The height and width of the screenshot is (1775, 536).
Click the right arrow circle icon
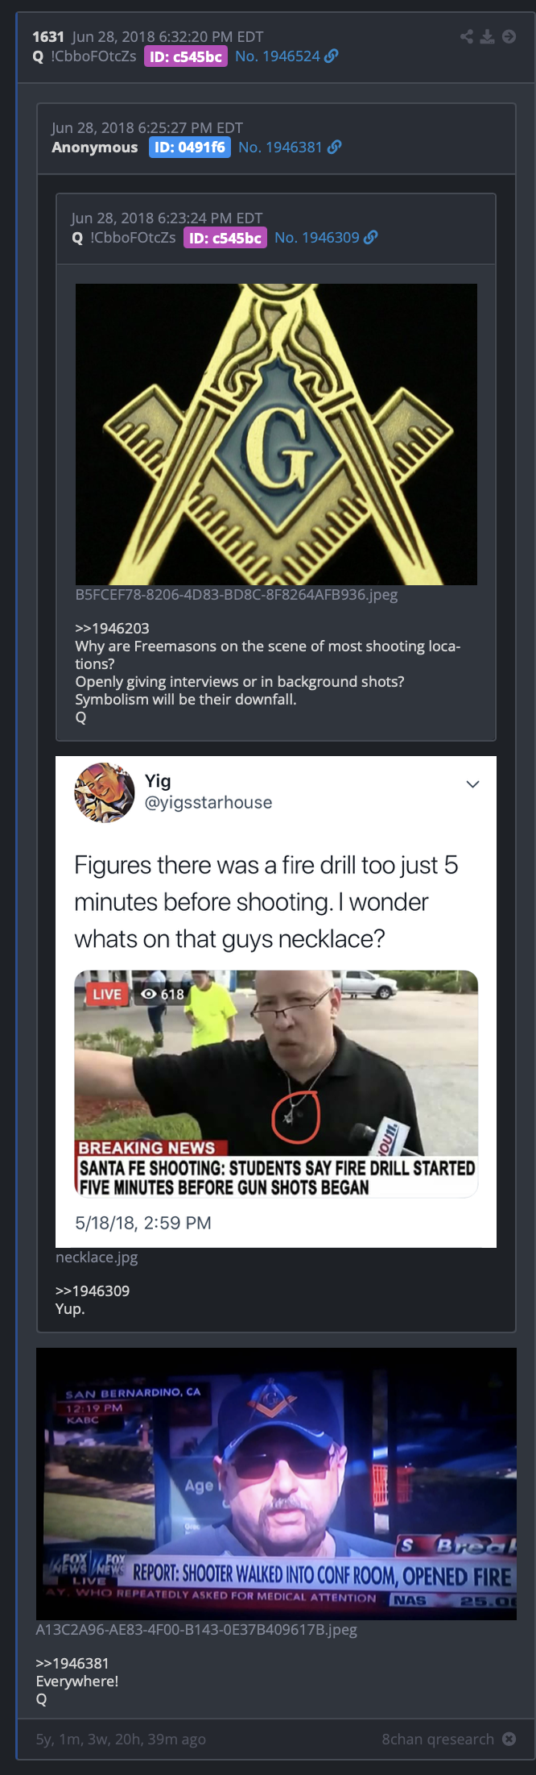tap(509, 36)
